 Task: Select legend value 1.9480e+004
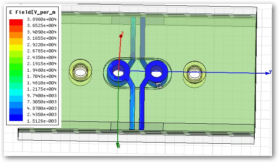click(x=42, y=70)
